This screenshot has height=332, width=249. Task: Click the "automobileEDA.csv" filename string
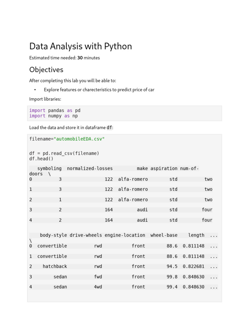(x=79, y=139)
